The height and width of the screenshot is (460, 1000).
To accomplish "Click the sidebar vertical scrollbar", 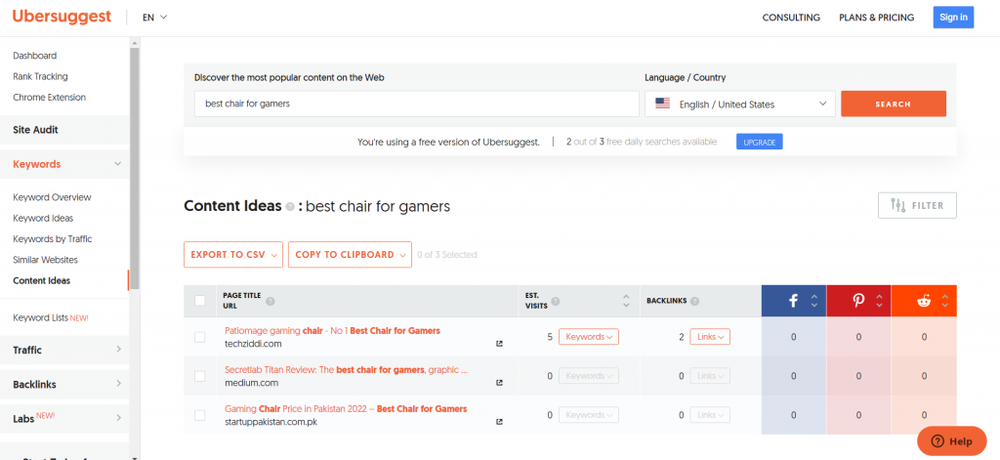I will (135, 169).
